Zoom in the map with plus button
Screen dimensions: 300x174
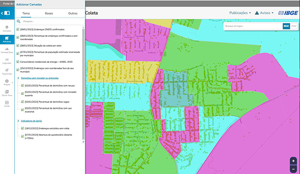pyautogui.click(x=293, y=161)
